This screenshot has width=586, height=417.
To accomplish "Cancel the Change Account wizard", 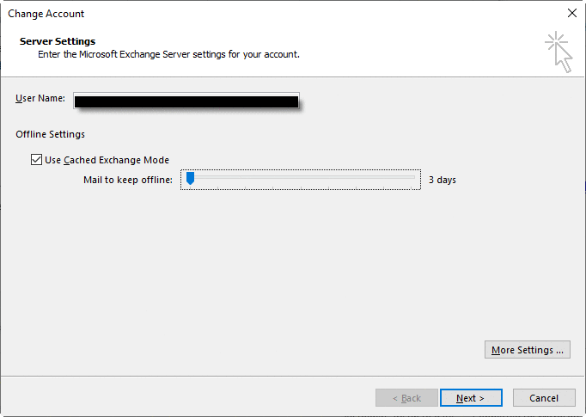I will [544, 398].
